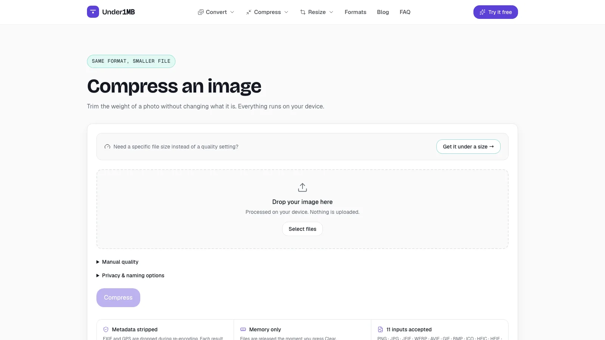
Task: Click the Compress an image heading
Action: 174,86
